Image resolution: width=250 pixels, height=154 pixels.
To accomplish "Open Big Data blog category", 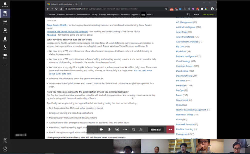I will 180,47.
